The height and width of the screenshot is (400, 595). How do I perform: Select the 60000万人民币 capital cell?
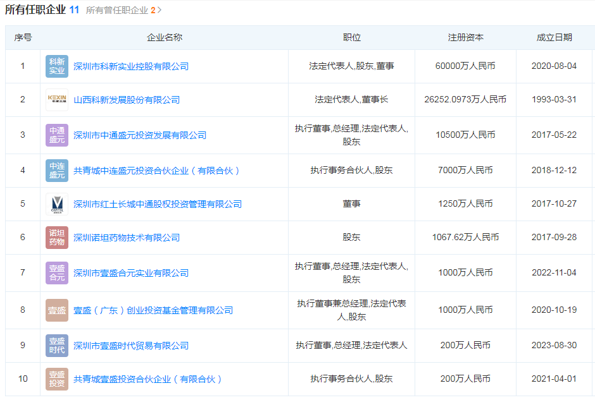[465, 66]
